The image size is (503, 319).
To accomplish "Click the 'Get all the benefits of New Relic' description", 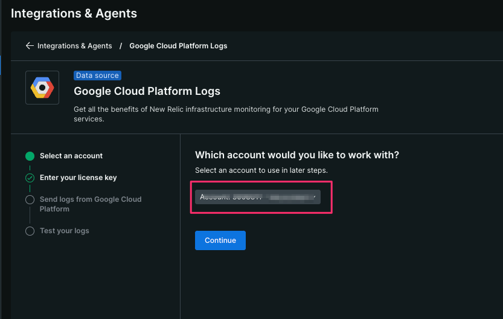I will (226, 114).
